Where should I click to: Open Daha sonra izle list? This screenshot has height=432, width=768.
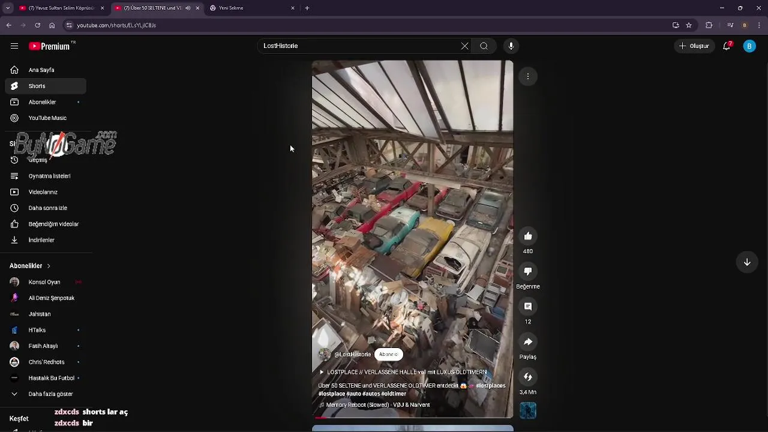46,208
